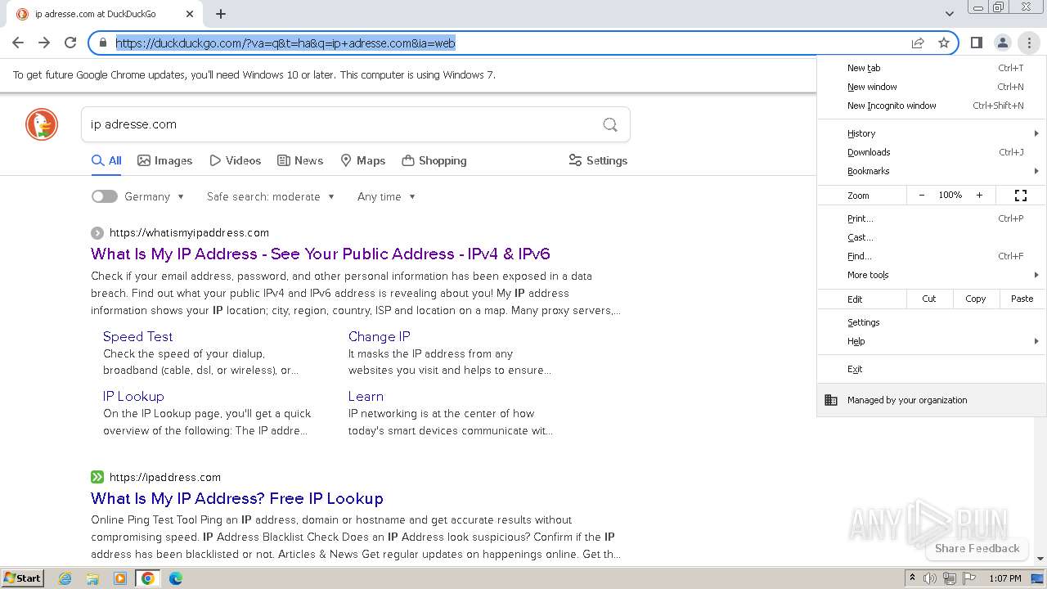
Task: Click the whatismyipaddress.com favicon
Action: [x=97, y=233]
